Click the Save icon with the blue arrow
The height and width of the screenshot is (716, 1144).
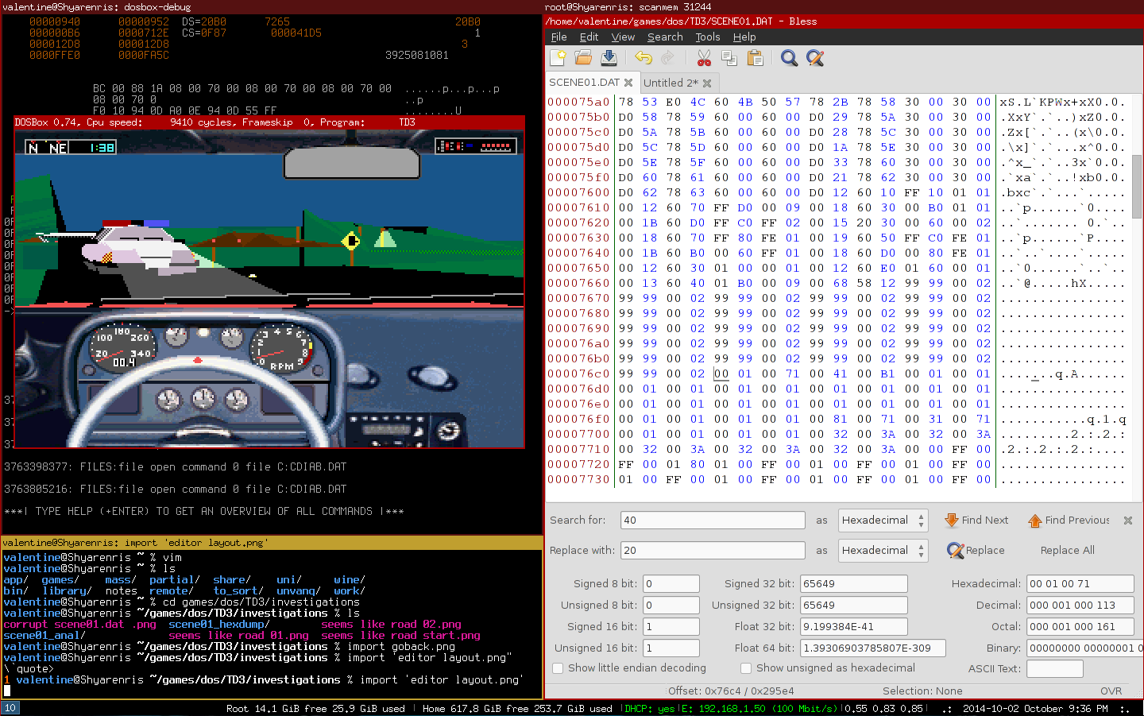coord(609,57)
